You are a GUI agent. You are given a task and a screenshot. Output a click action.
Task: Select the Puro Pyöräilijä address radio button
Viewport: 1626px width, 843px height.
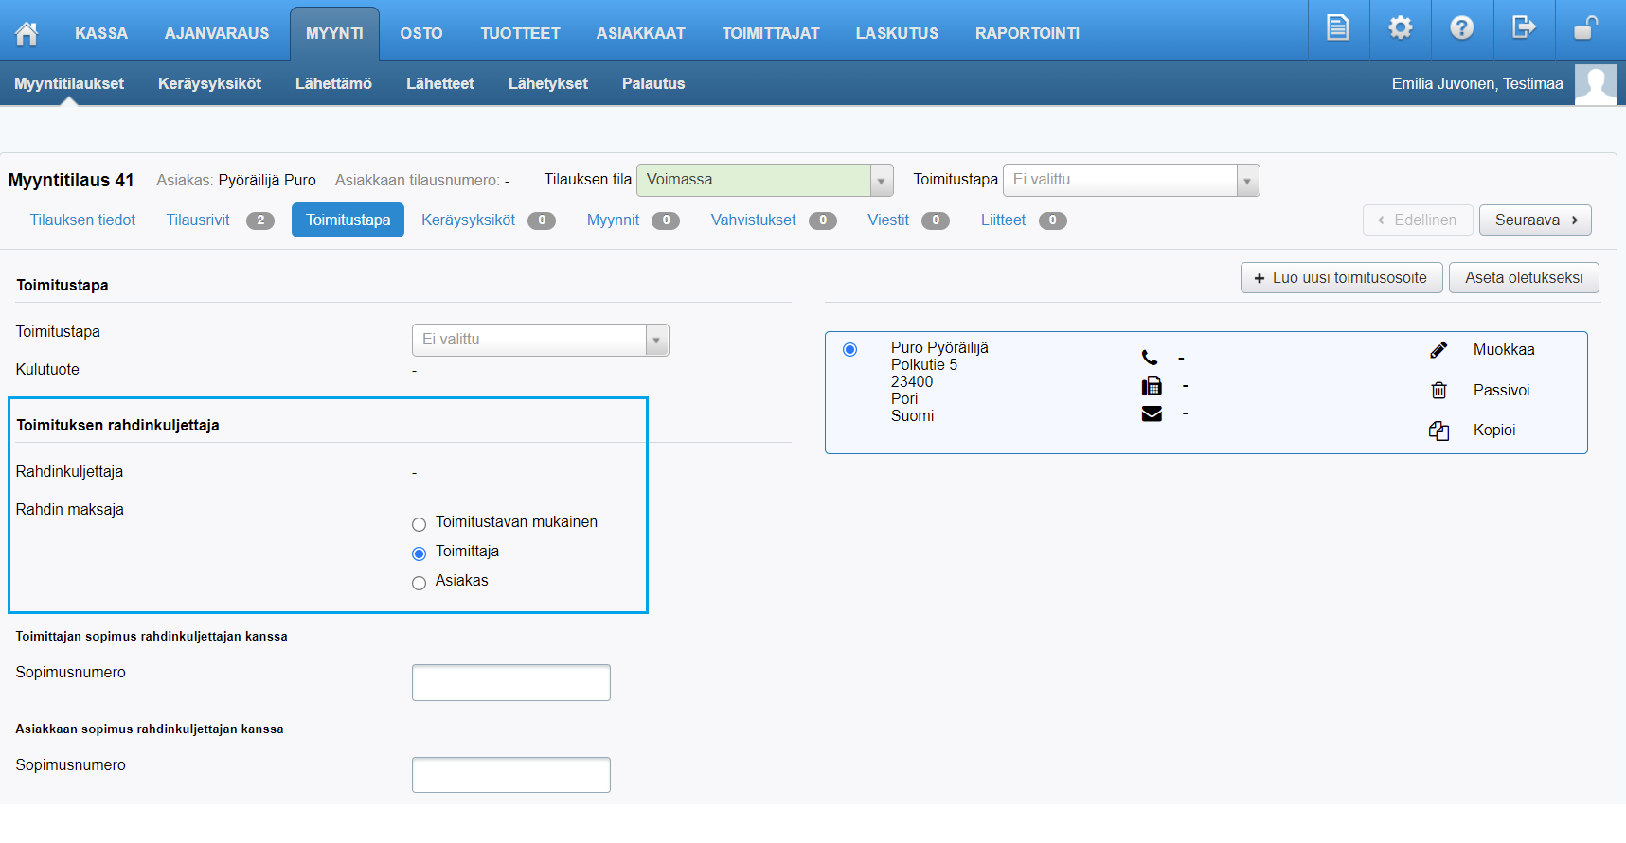tap(849, 349)
